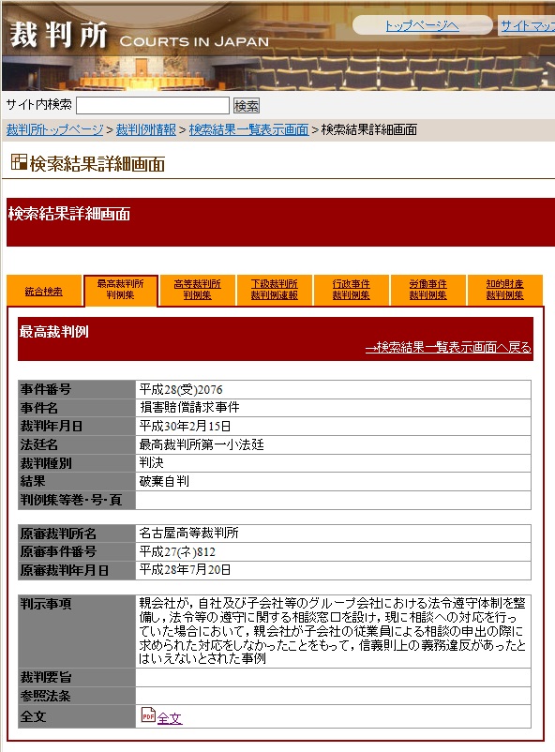
Task: Click case name 損害賠償請求事件
Action: point(189,408)
